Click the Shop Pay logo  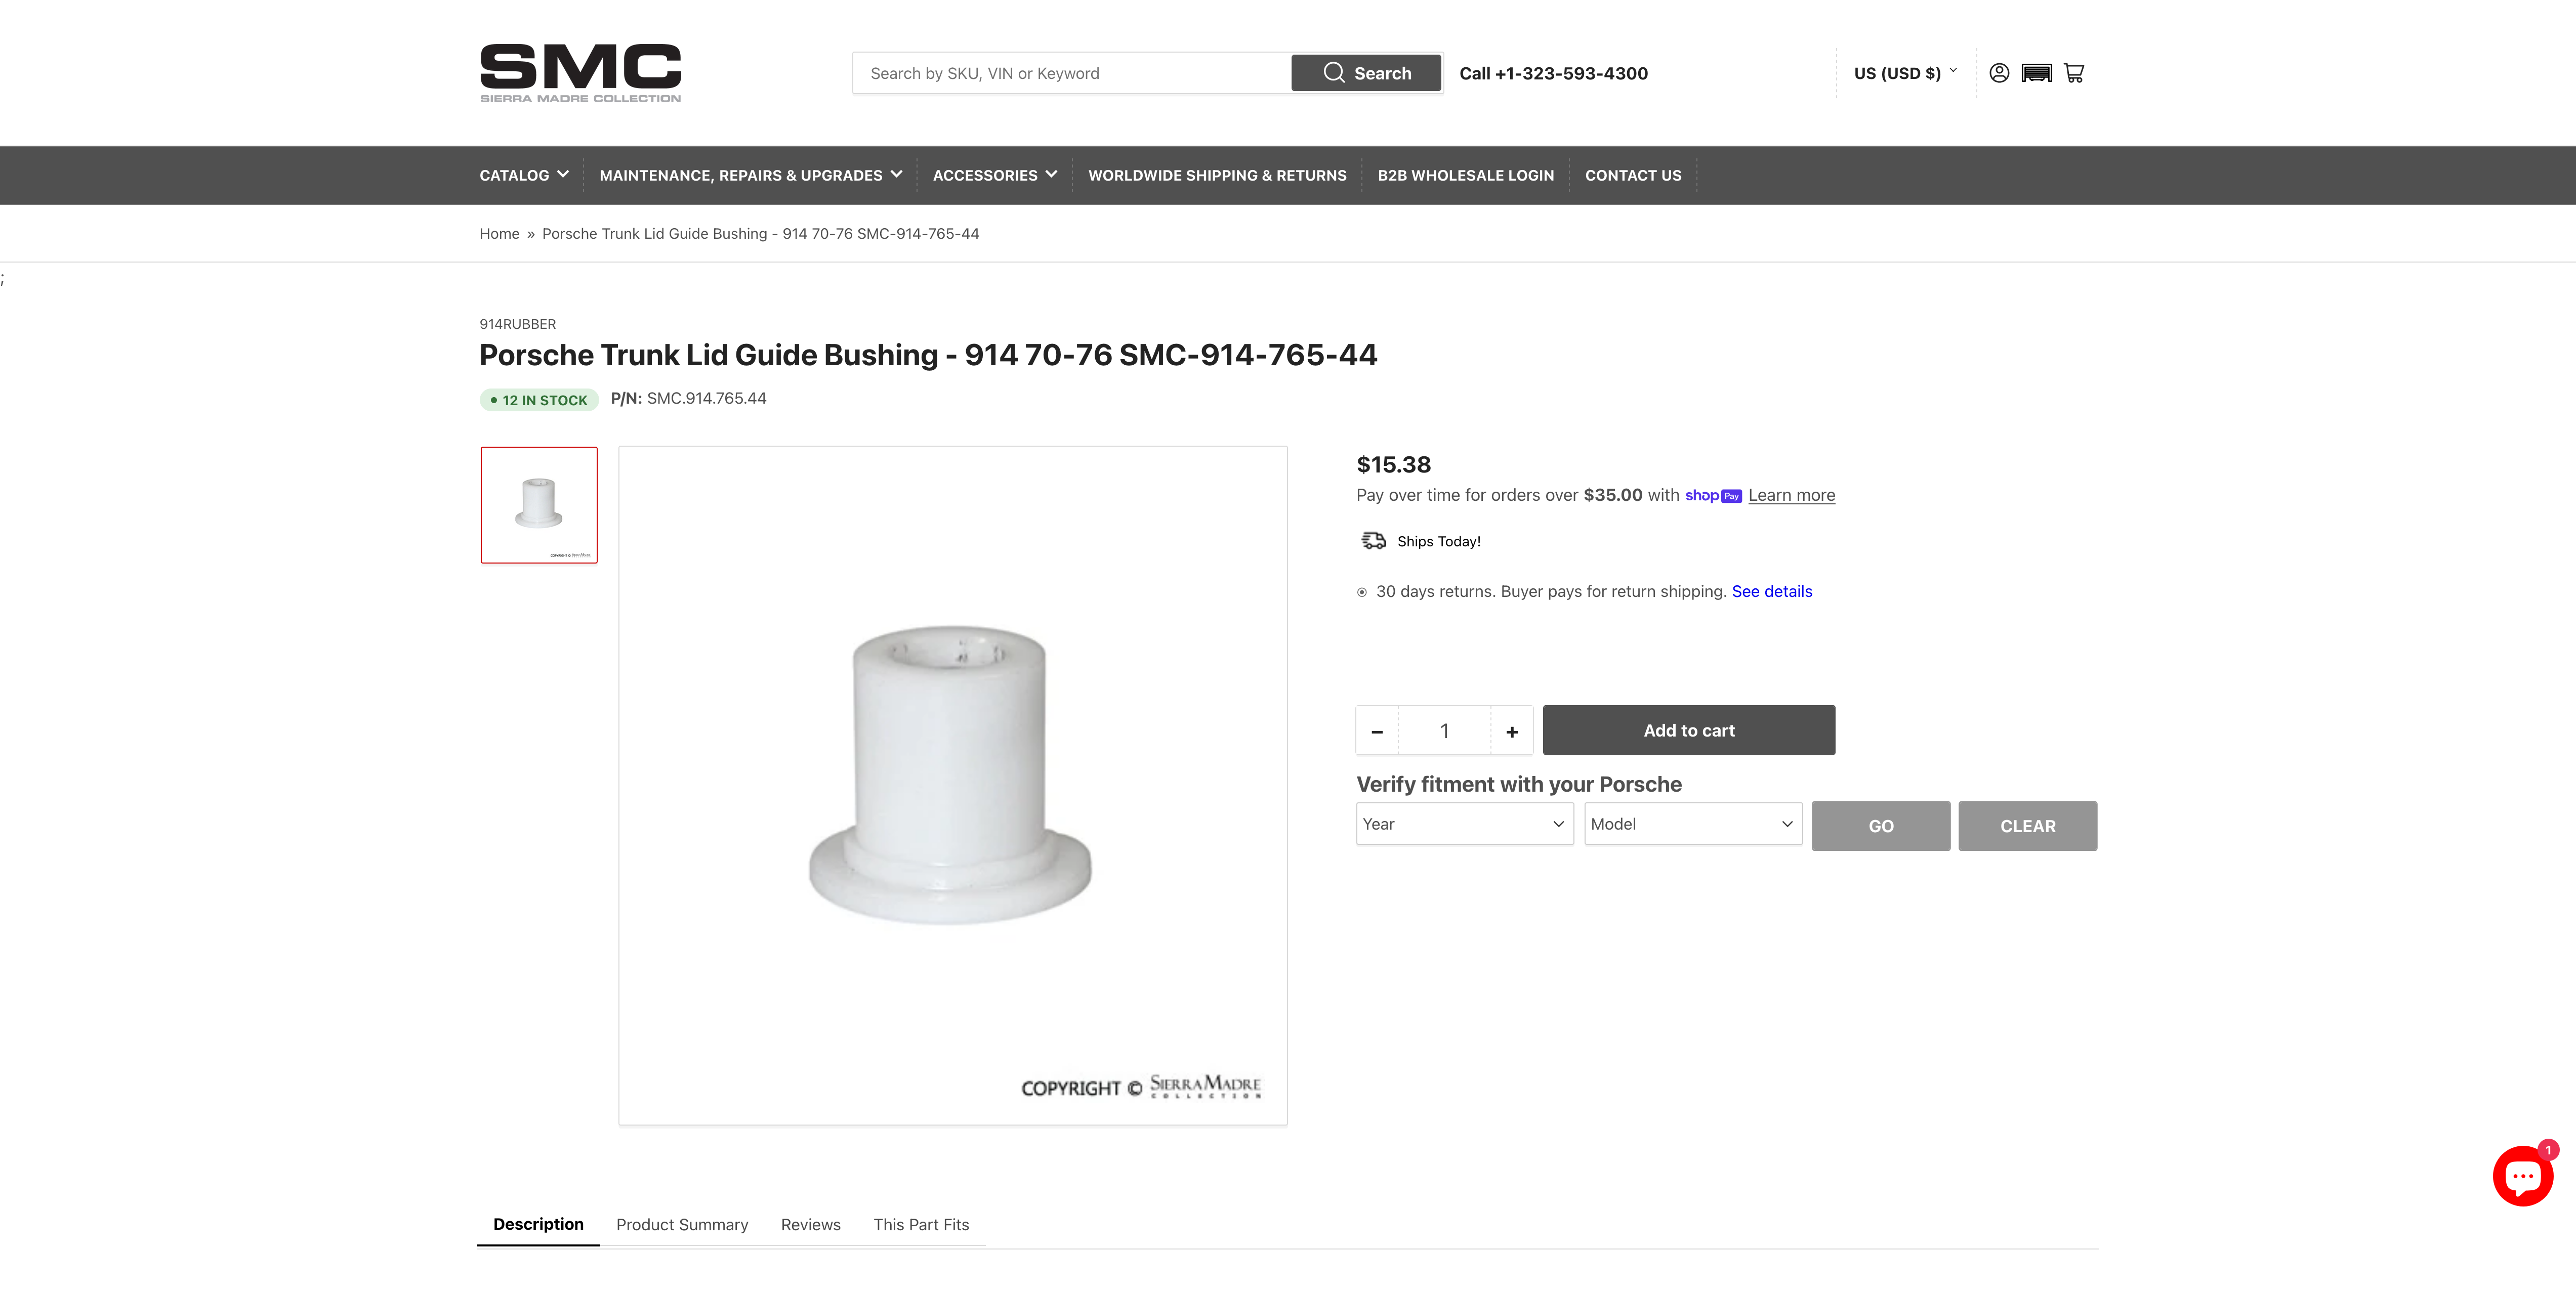(1713, 496)
